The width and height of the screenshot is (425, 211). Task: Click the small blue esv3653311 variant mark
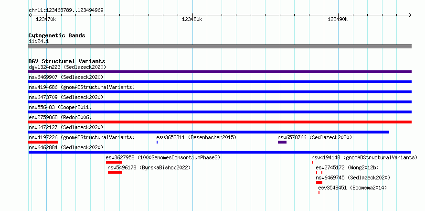pyautogui.click(x=157, y=142)
